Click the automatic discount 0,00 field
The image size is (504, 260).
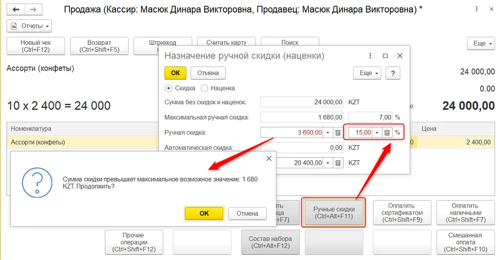coord(302,148)
